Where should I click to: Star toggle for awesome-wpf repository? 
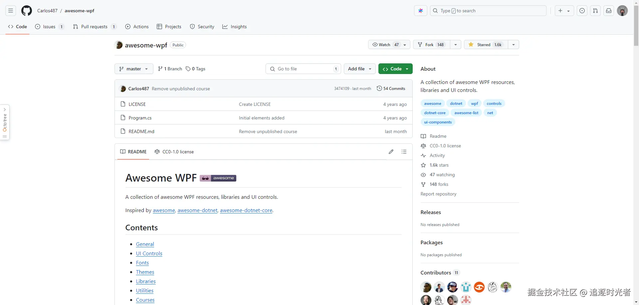(x=486, y=45)
